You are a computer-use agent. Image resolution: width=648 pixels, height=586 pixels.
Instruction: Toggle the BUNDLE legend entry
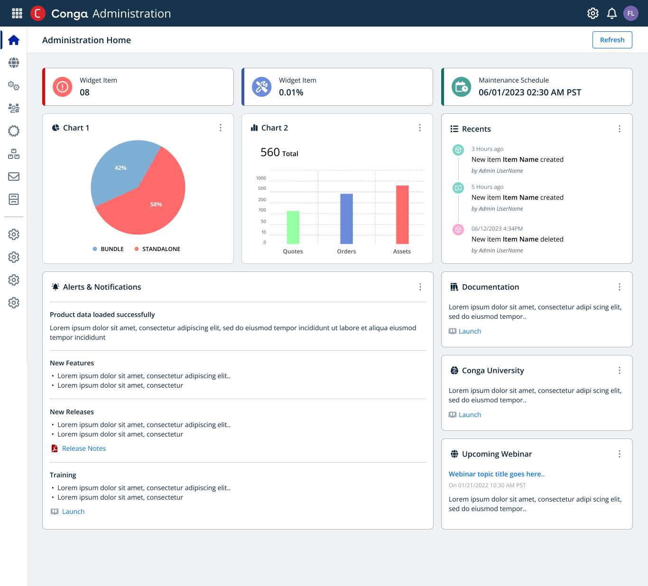pyautogui.click(x=108, y=249)
